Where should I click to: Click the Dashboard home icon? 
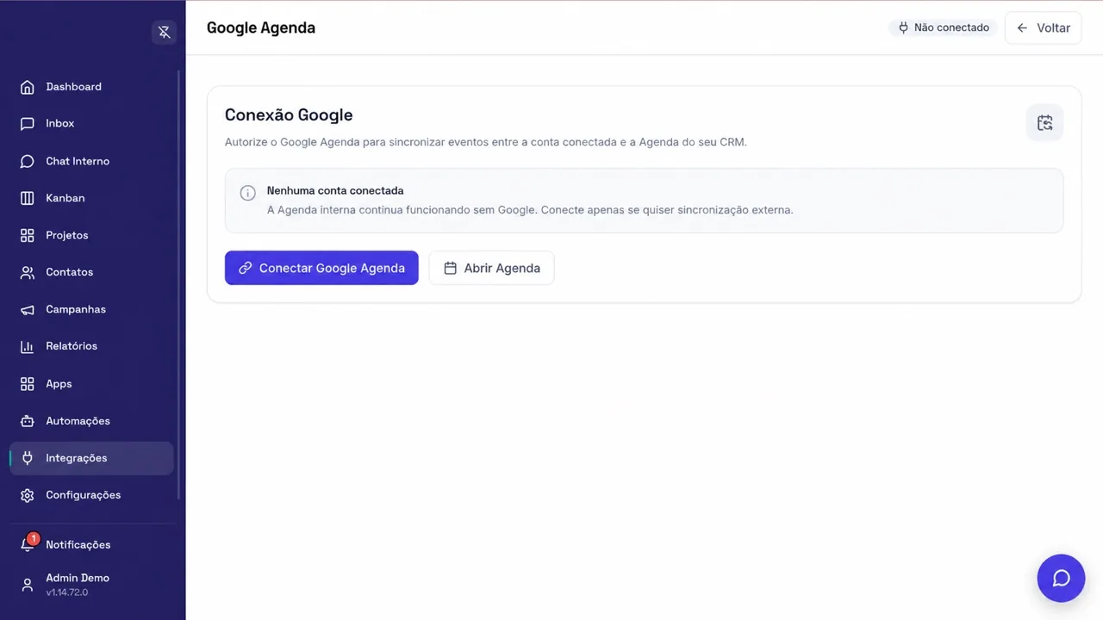[x=28, y=87]
